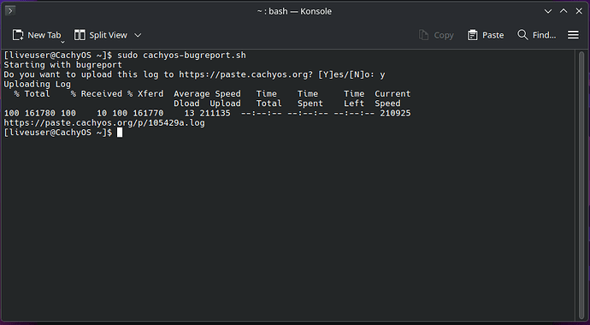Close the Konsole window
The height and width of the screenshot is (325, 590).
(579, 11)
